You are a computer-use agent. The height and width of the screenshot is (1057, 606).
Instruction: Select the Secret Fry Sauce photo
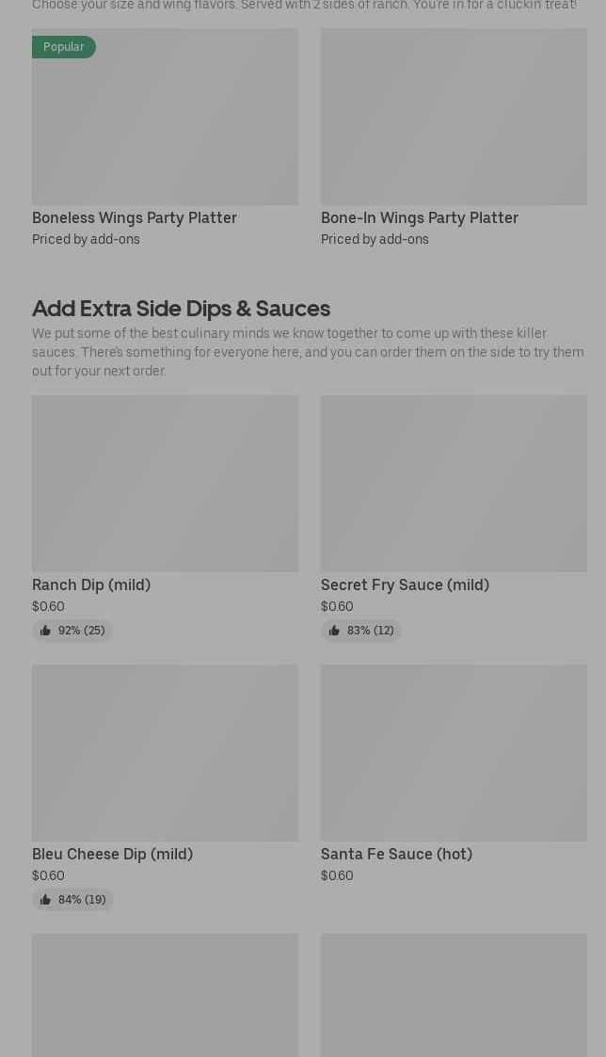pyautogui.click(x=454, y=484)
